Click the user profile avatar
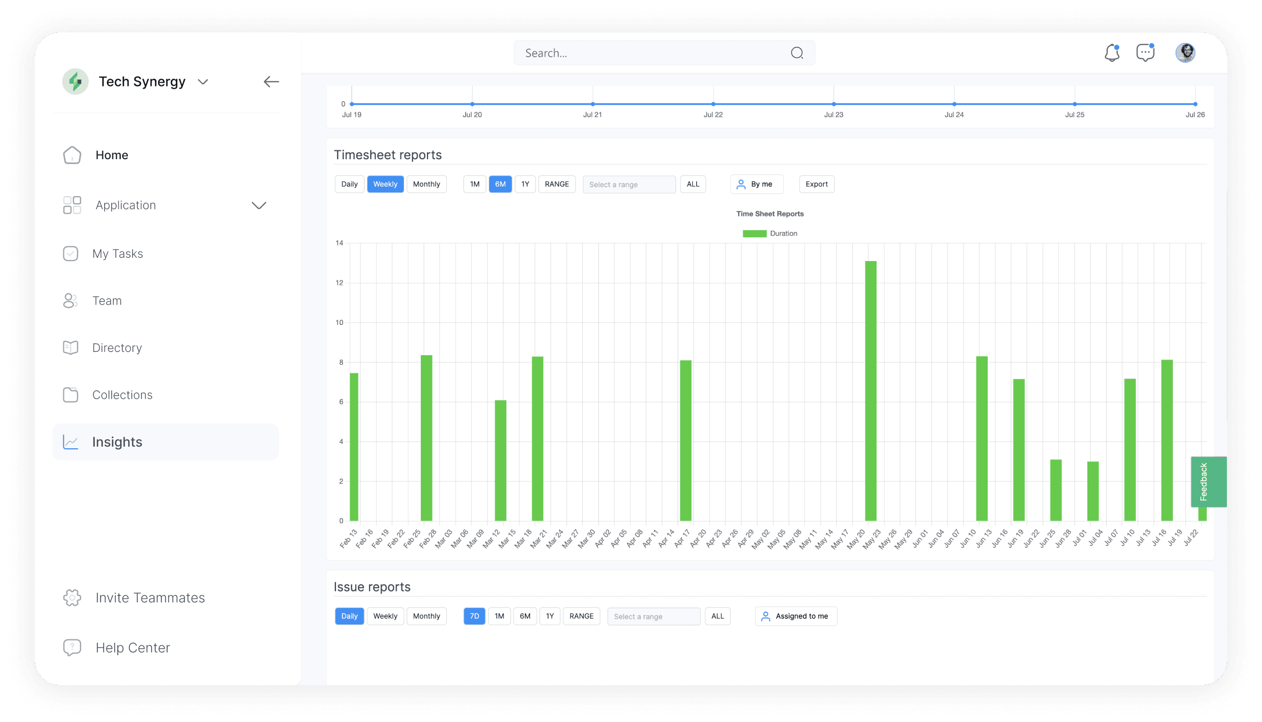Image resolution: width=1262 pixels, height=722 pixels. [x=1185, y=53]
